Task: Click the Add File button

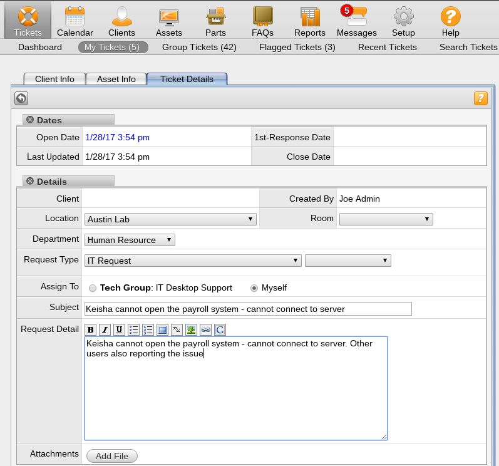Action: (111, 456)
